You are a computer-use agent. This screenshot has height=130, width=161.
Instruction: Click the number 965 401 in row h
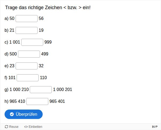tap(57, 101)
